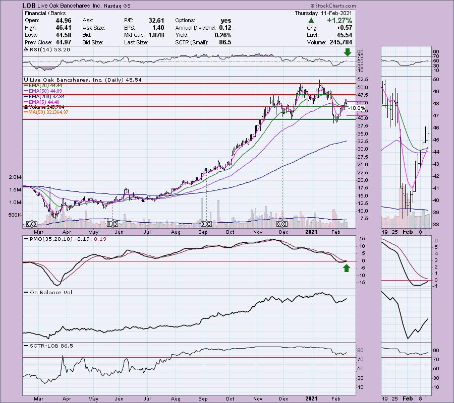Click the 500K volume axis label
Screen dimensions: 454x403
[x=15, y=215]
